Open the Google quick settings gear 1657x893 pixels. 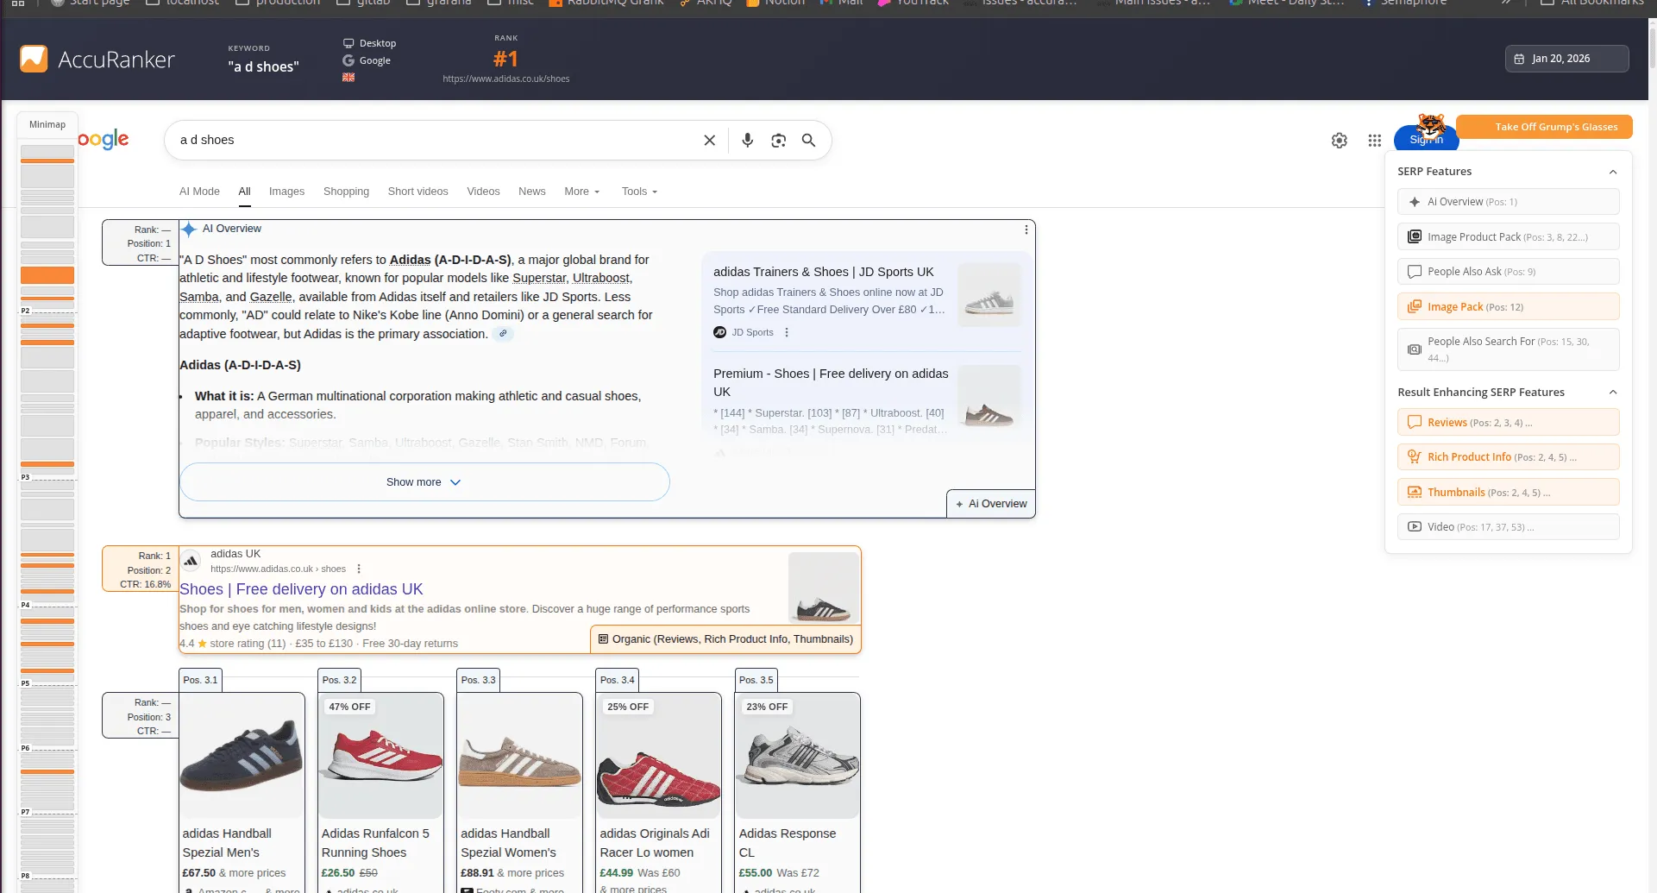(1339, 141)
